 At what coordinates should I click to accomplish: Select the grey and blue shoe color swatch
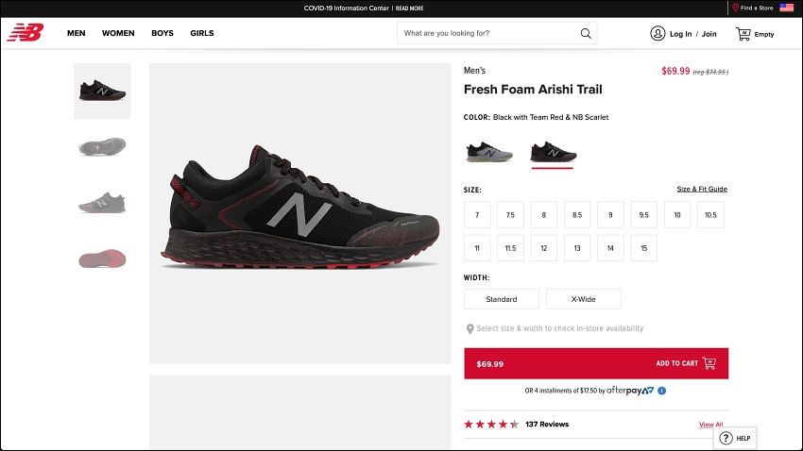coord(489,153)
